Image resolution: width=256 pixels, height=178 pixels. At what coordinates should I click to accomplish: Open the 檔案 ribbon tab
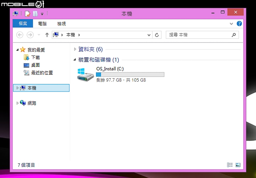click(x=23, y=23)
